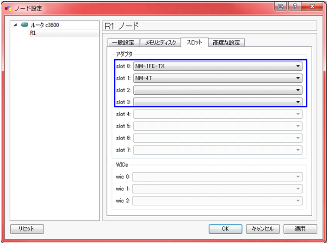Click the キャンセル button
The height and width of the screenshot is (244, 328).
tap(262, 229)
